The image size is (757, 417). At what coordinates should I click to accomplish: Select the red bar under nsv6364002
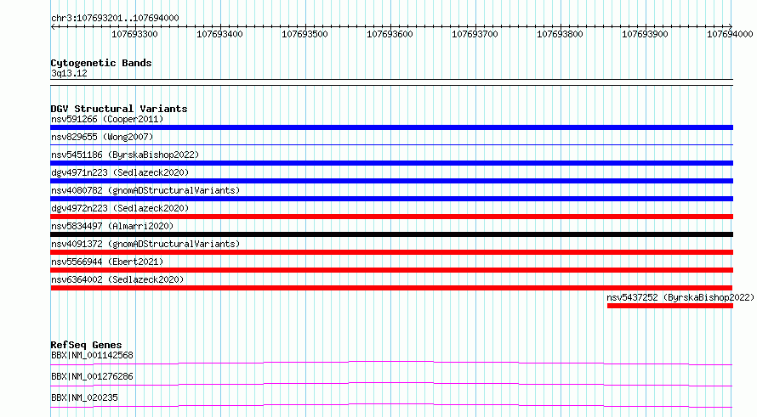click(x=391, y=288)
